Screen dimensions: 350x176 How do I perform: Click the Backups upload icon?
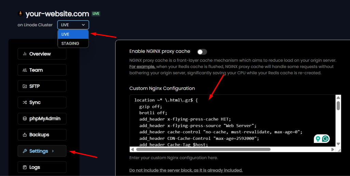click(x=25, y=135)
